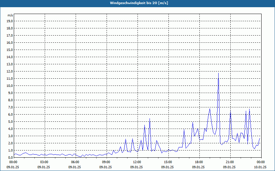Click the '09.01.25' date under first 00:00
Image resolution: width=275 pixels, height=171 pixels.
pos(13,167)
